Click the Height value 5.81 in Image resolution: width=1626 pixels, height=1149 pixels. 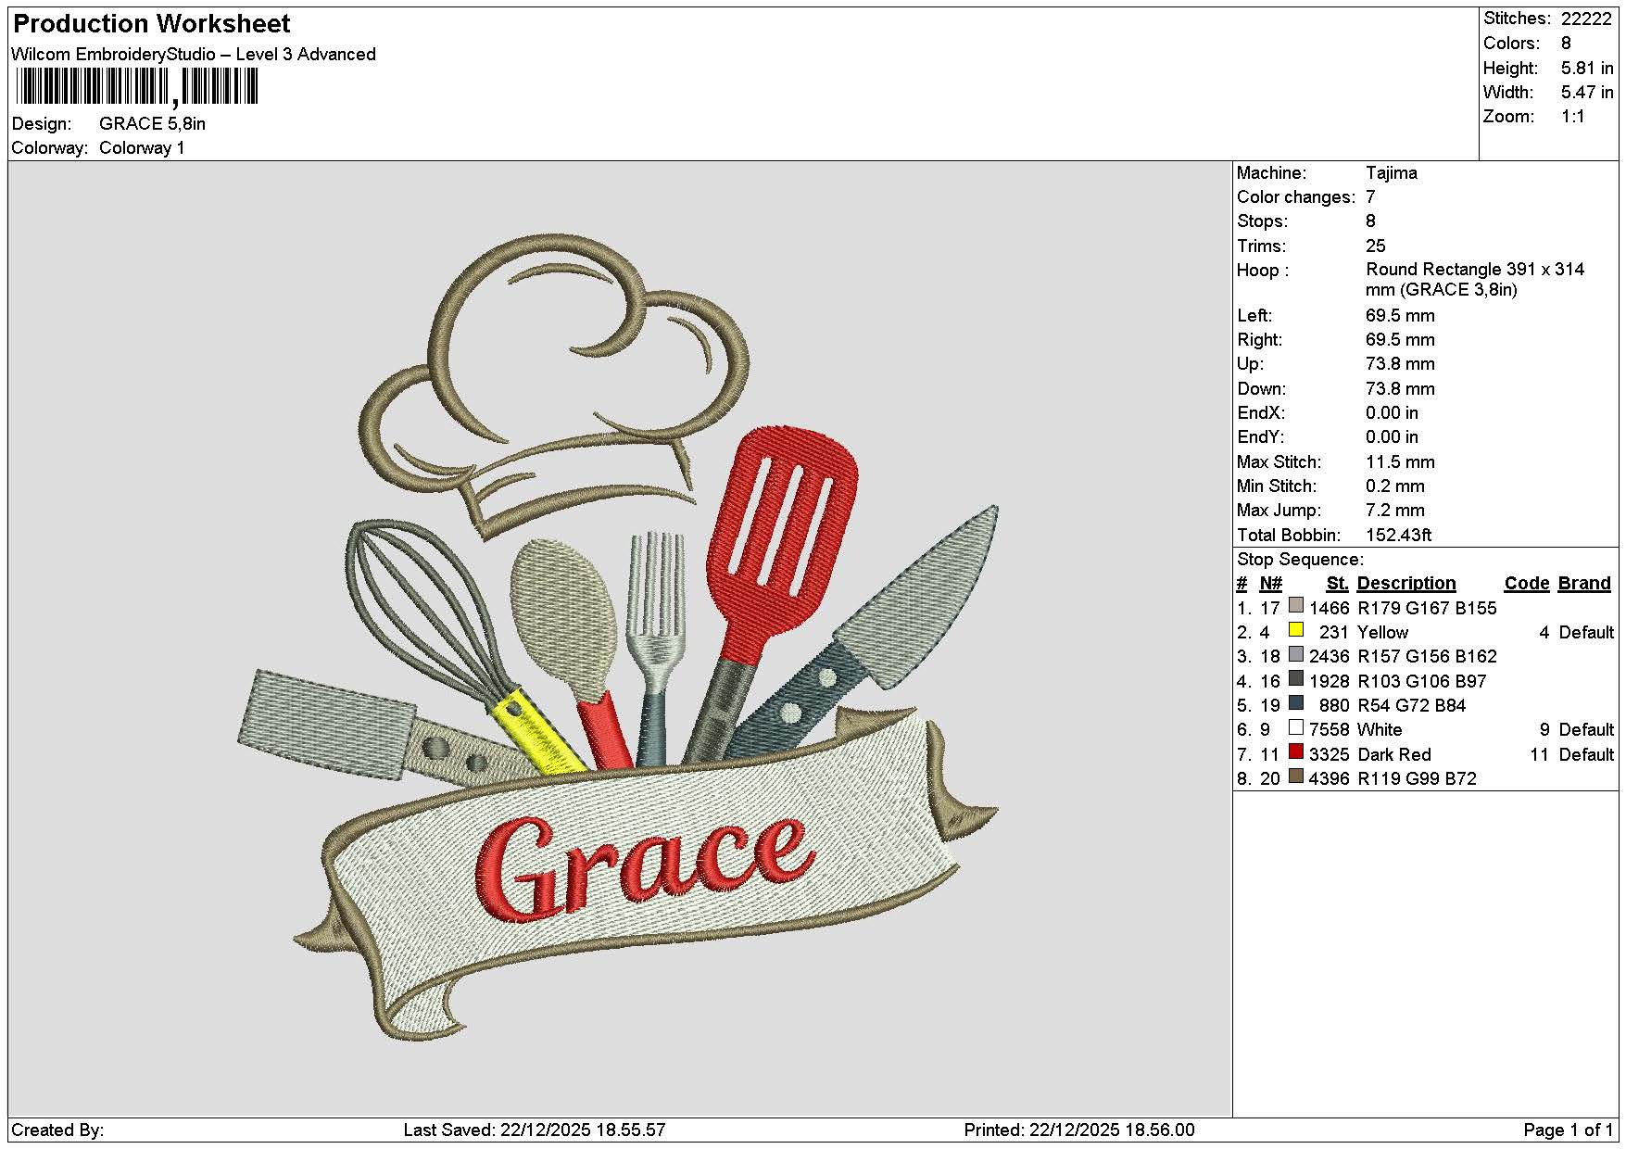coord(1587,69)
